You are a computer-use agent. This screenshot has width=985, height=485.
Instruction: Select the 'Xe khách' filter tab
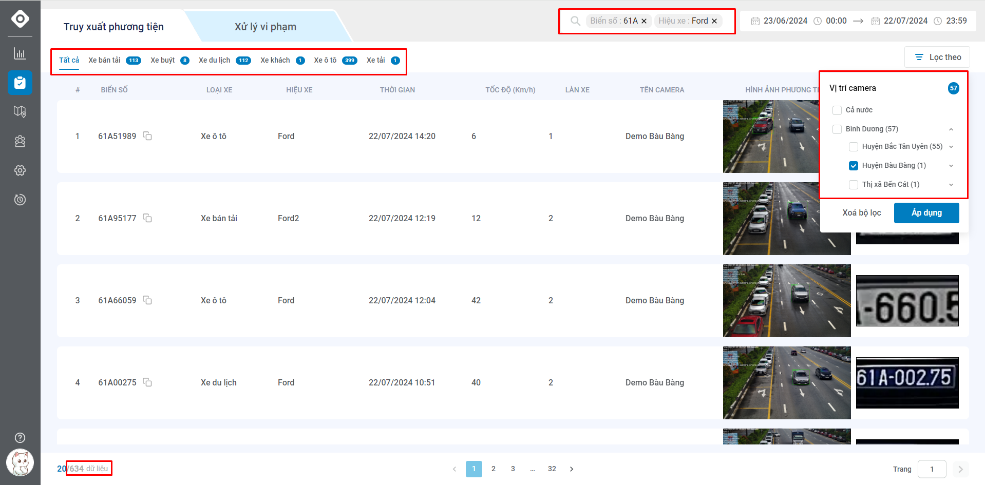point(282,60)
